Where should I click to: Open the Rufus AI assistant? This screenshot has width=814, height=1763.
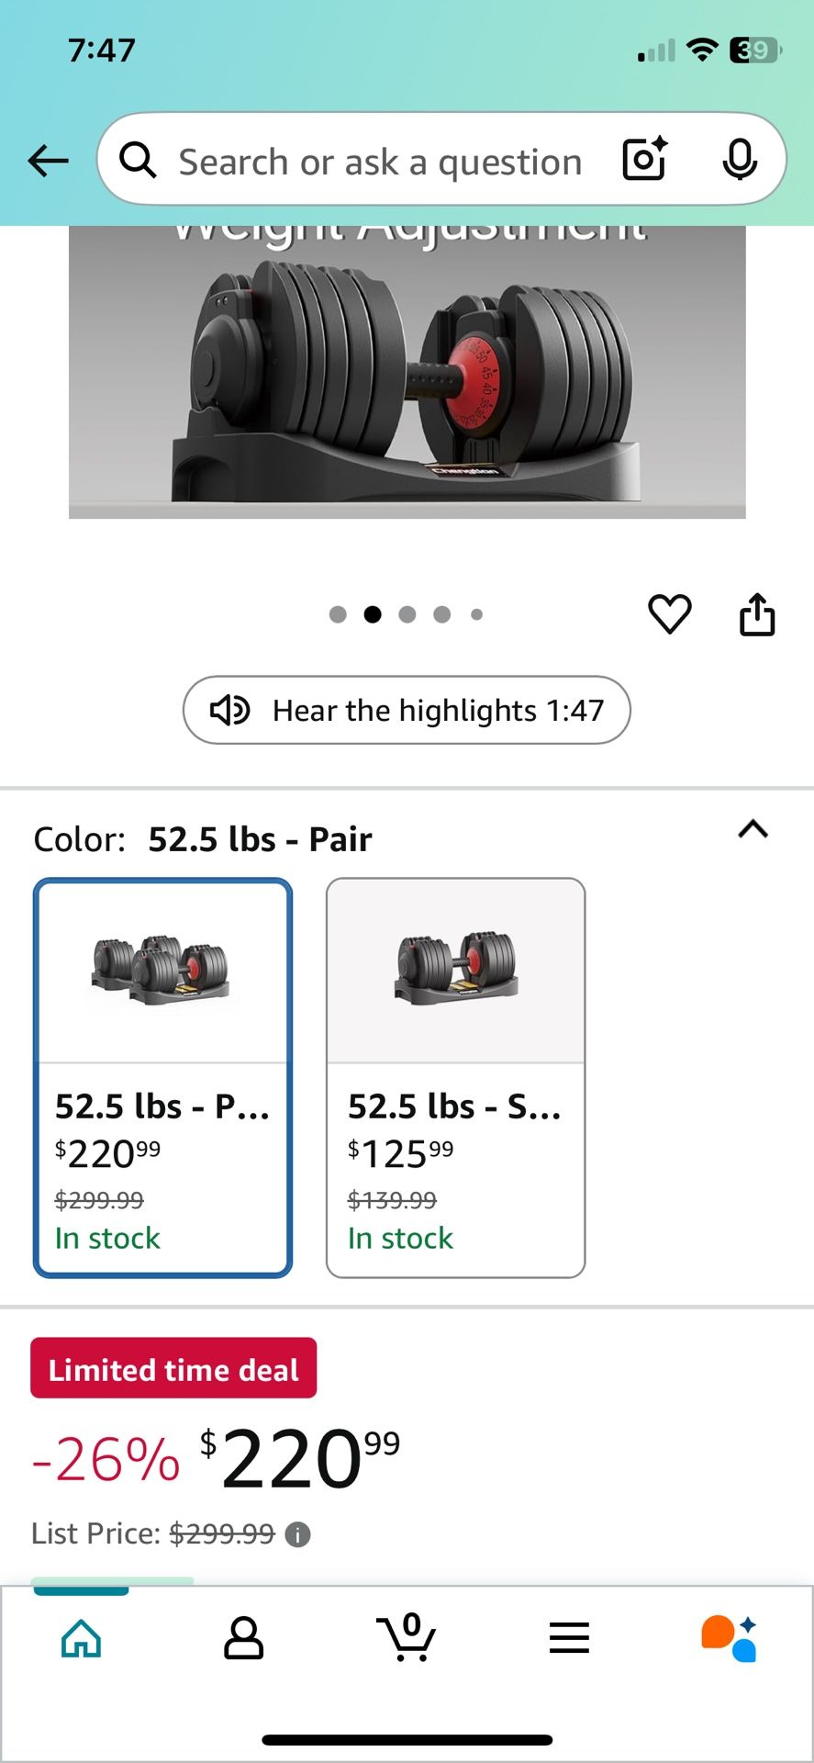[x=728, y=1637]
